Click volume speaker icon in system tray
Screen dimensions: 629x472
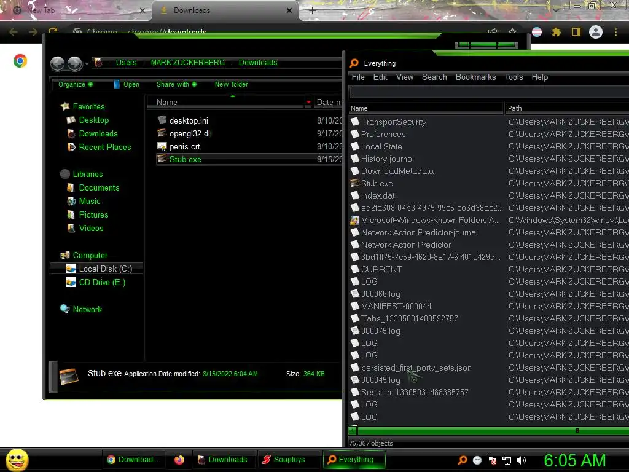click(x=522, y=460)
